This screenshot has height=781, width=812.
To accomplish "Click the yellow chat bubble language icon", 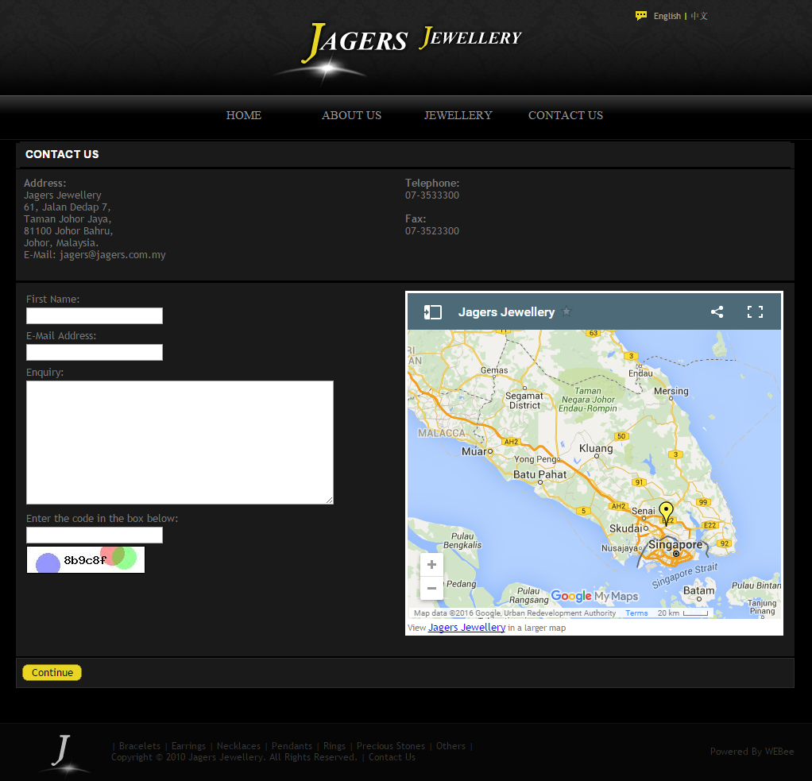I will click(641, 16).
